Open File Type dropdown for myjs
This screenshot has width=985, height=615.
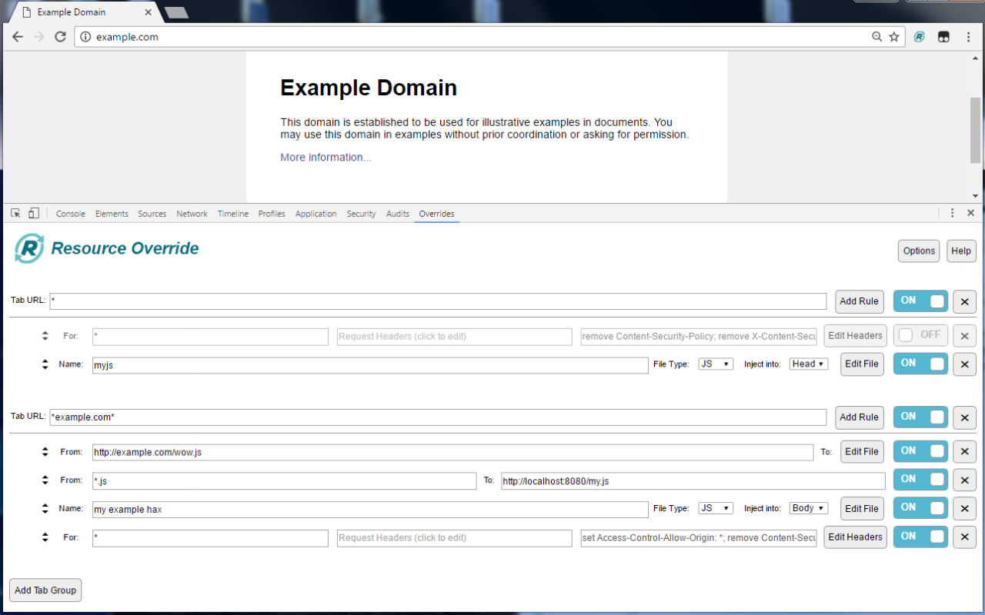[x=716, y=364]
